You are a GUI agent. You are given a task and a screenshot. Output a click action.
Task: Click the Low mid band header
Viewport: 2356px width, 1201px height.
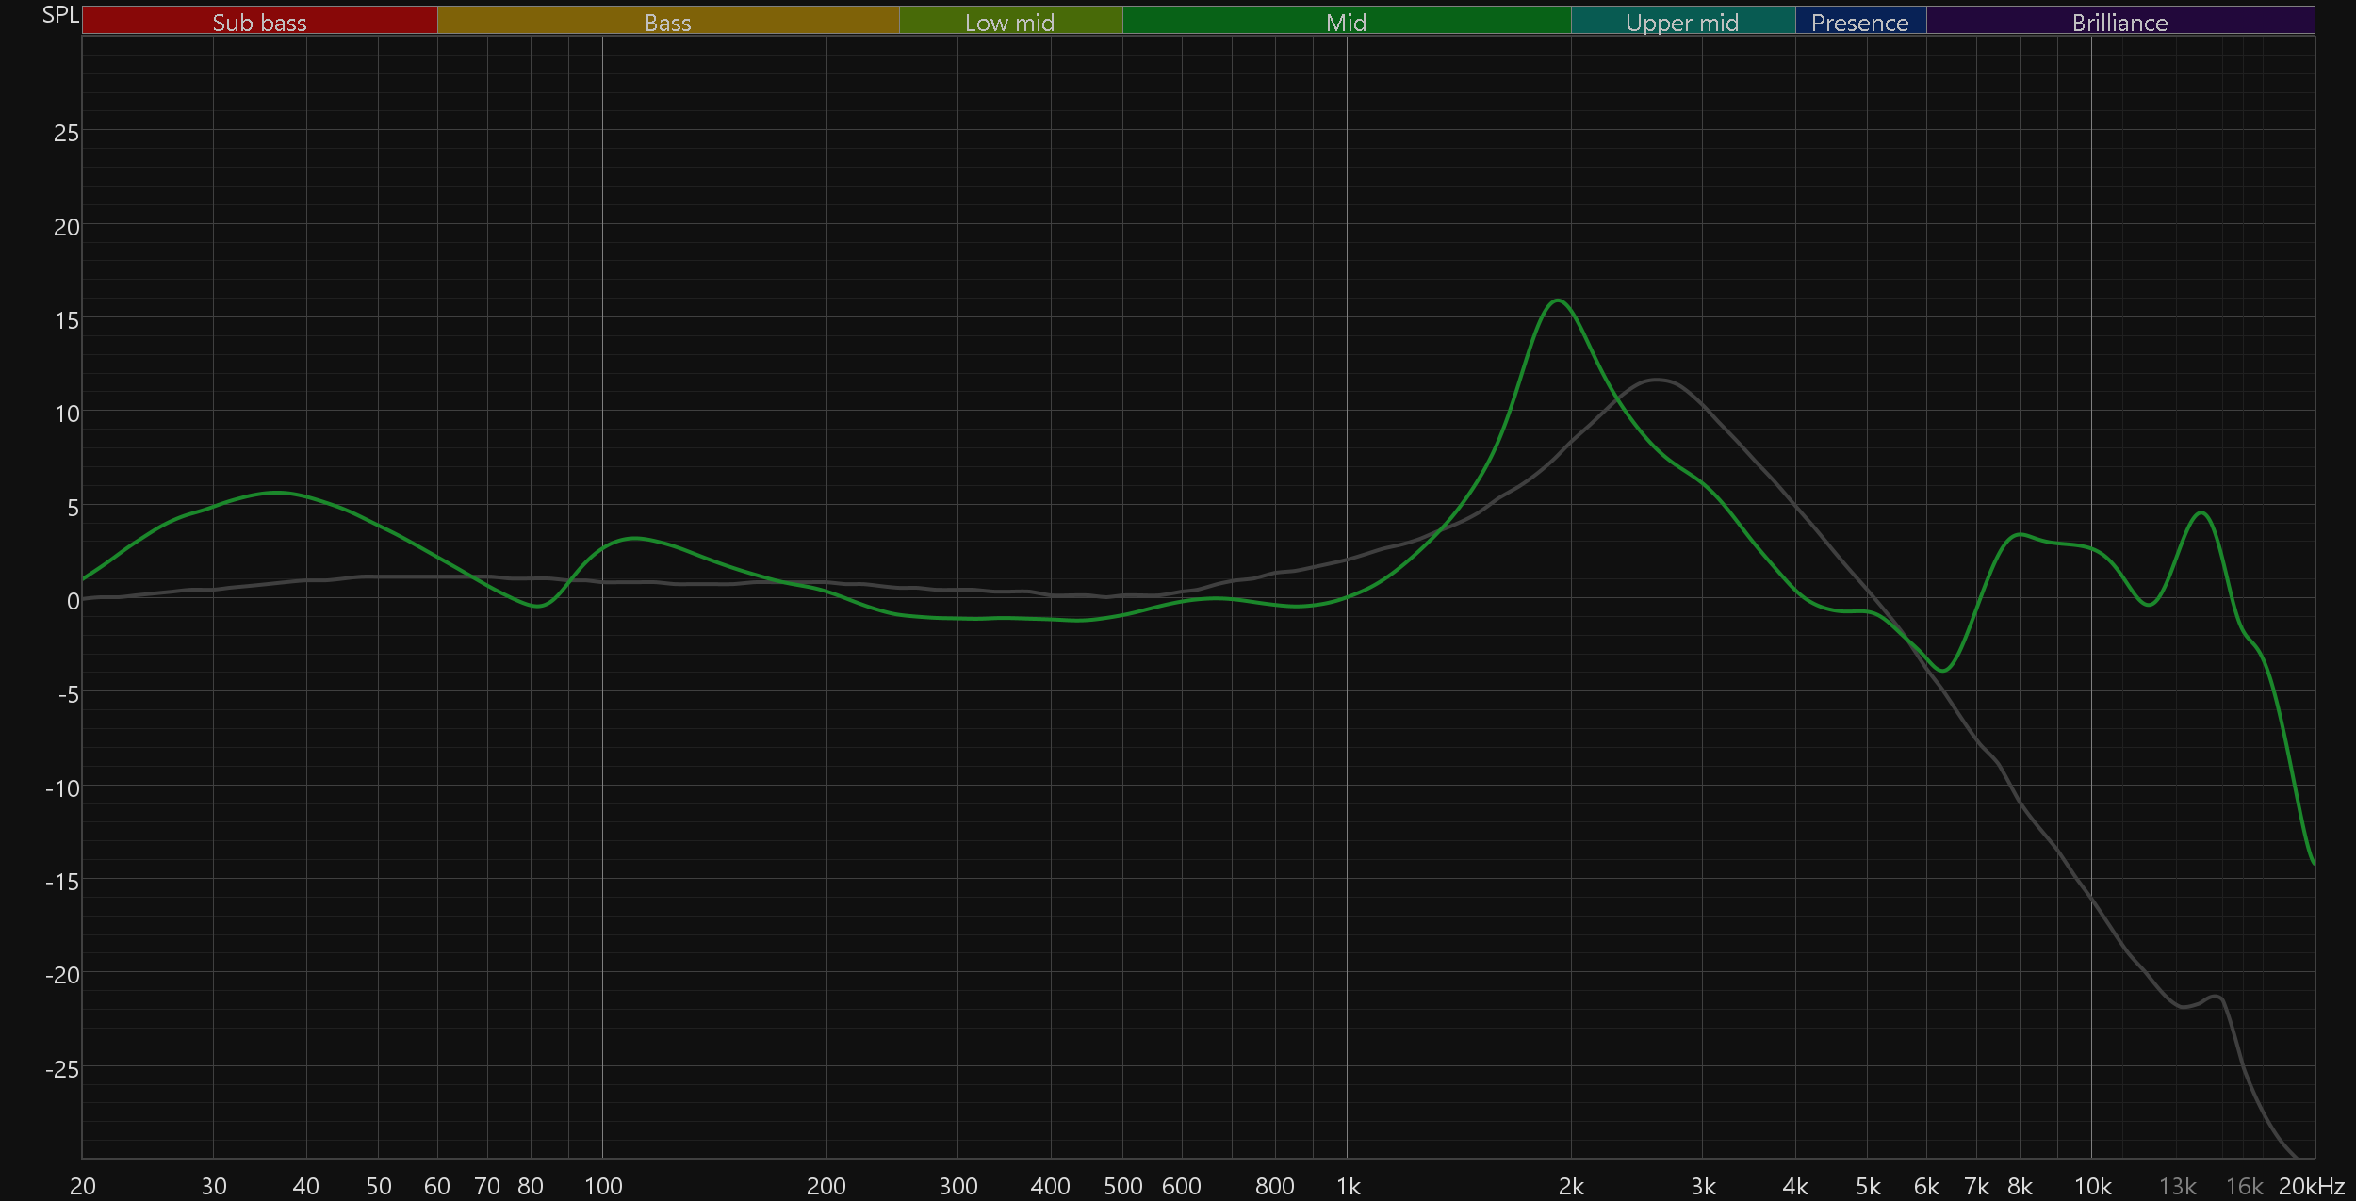(x=1009, y=22)
